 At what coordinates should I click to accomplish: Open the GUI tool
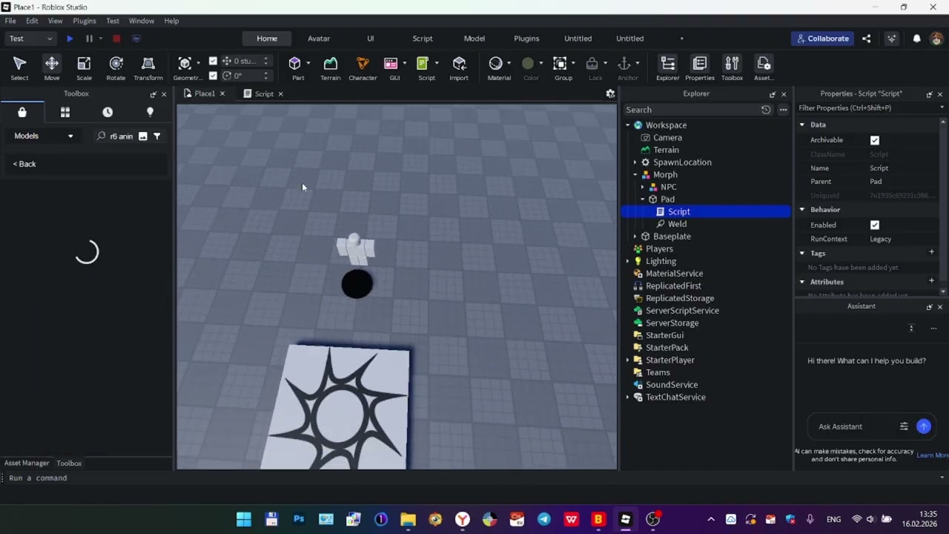(394, 67)
